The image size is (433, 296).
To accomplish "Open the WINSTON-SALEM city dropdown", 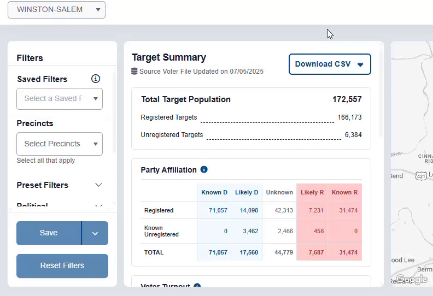I will 56,10.
